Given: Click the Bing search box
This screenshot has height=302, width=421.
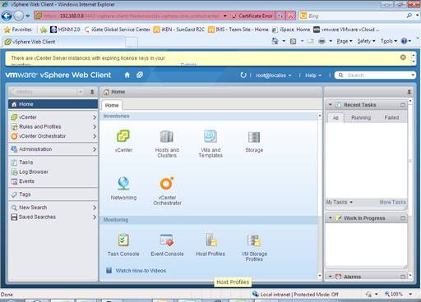Looking at the screenshot, I should pyautogui.click(x=356, y=16).
